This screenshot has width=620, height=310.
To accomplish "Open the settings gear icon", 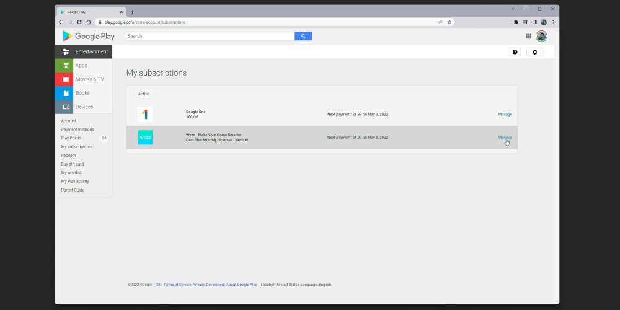I will [x=534, y=52].
